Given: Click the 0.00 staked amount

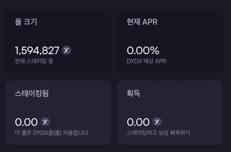Looking at the screenshot, I should coord(26,122).
